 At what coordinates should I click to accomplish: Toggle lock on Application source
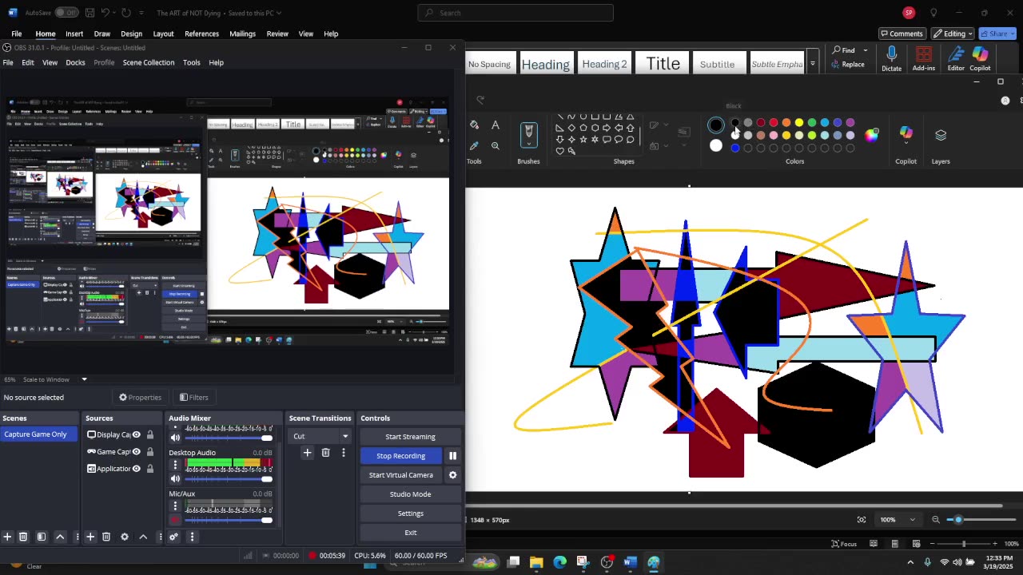149,469
